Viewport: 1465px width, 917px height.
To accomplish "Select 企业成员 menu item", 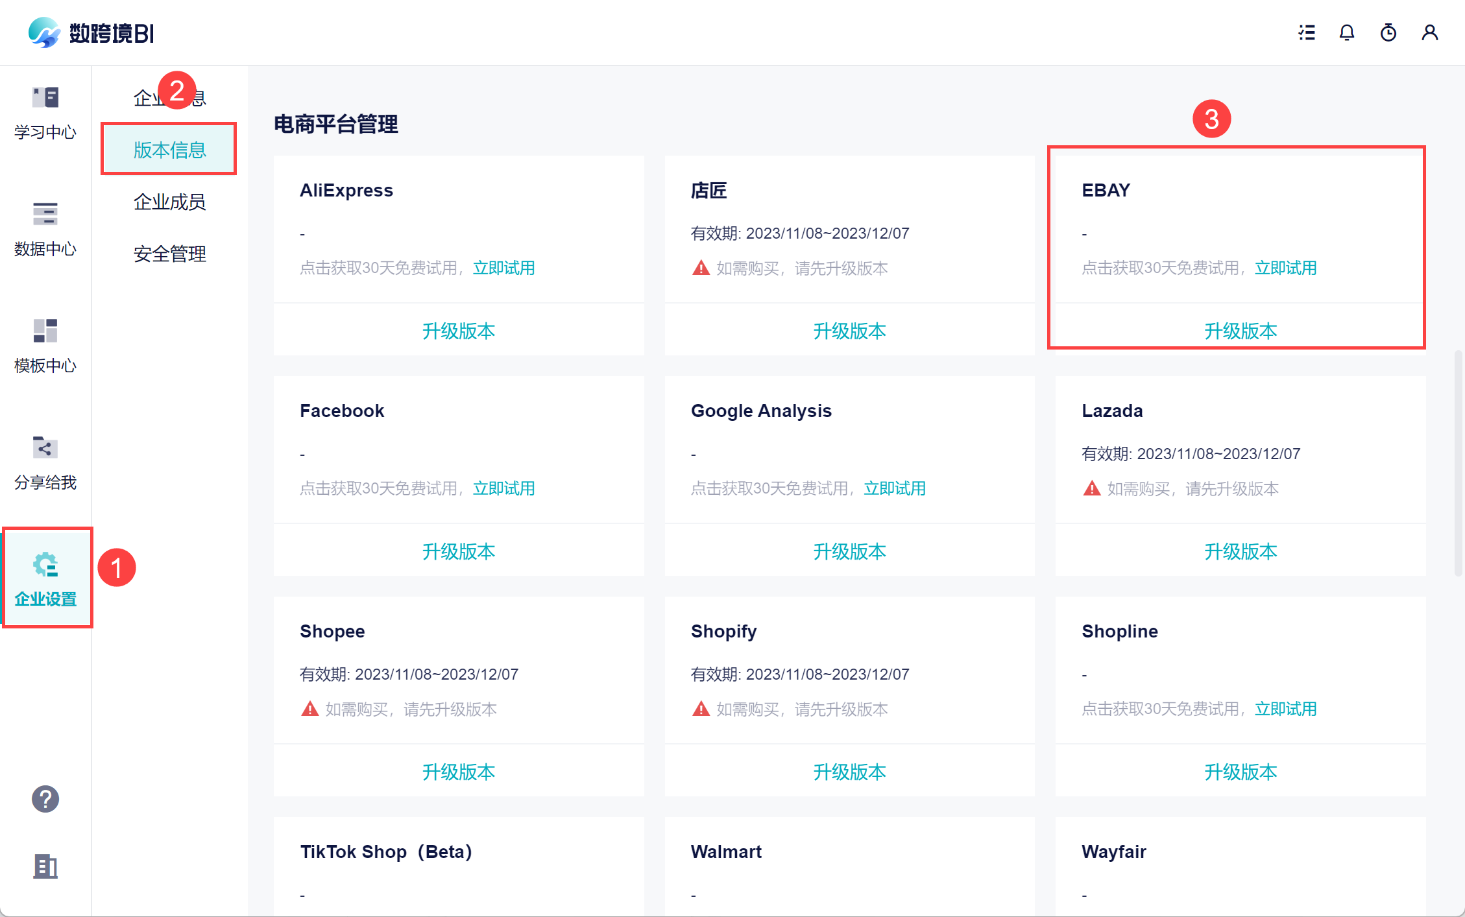I will click(169, 202).
